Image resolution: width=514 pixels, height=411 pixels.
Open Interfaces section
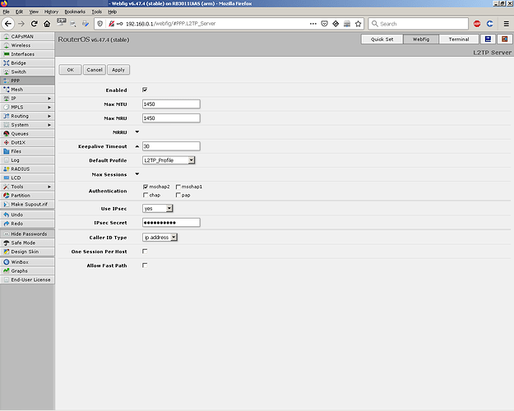pyautogui.click(x=27, y=54)
